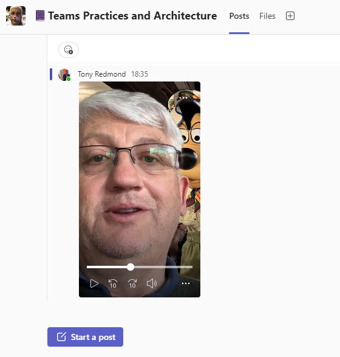Click the video progress slider handle
Screen dimensions: 340x357
pyautogui.click(x=131, y=267)
